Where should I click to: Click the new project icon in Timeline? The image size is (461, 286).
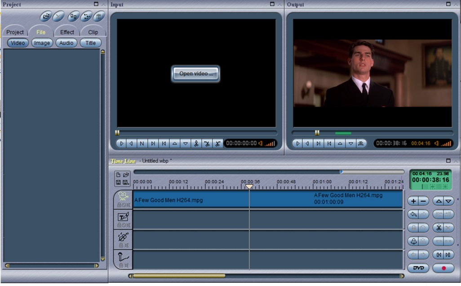point(118,175)
